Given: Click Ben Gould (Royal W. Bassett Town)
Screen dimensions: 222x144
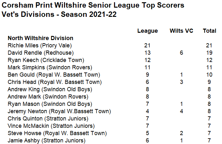Looking at the screenshot, I should (54, 75).
